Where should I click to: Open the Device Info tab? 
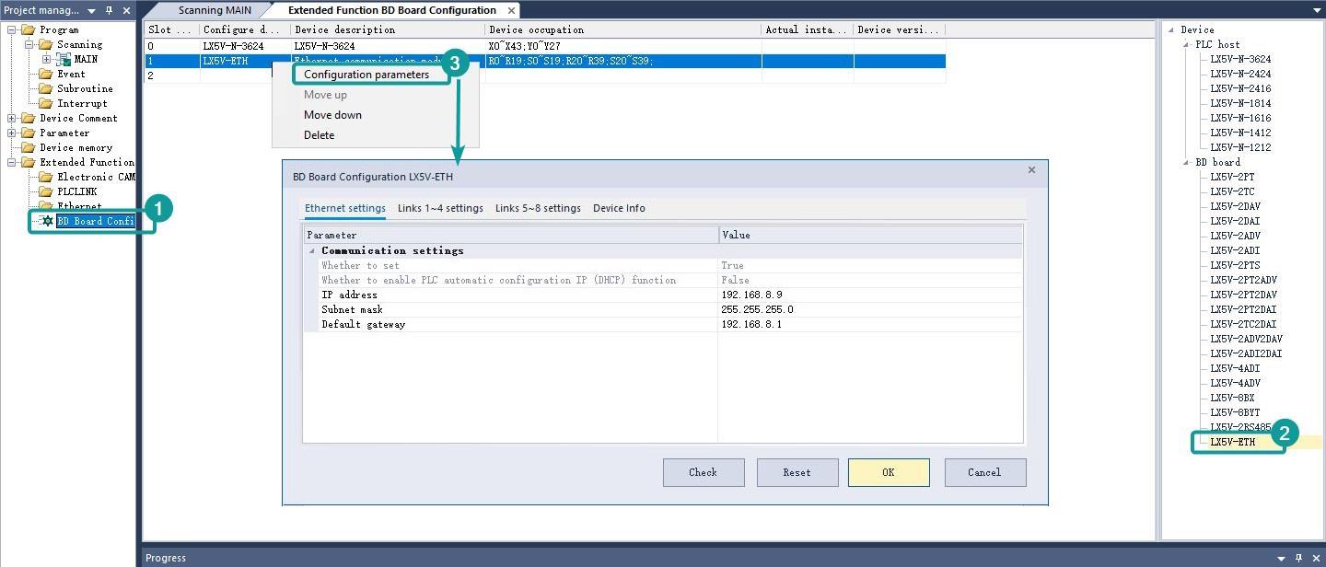coord(619,208)
